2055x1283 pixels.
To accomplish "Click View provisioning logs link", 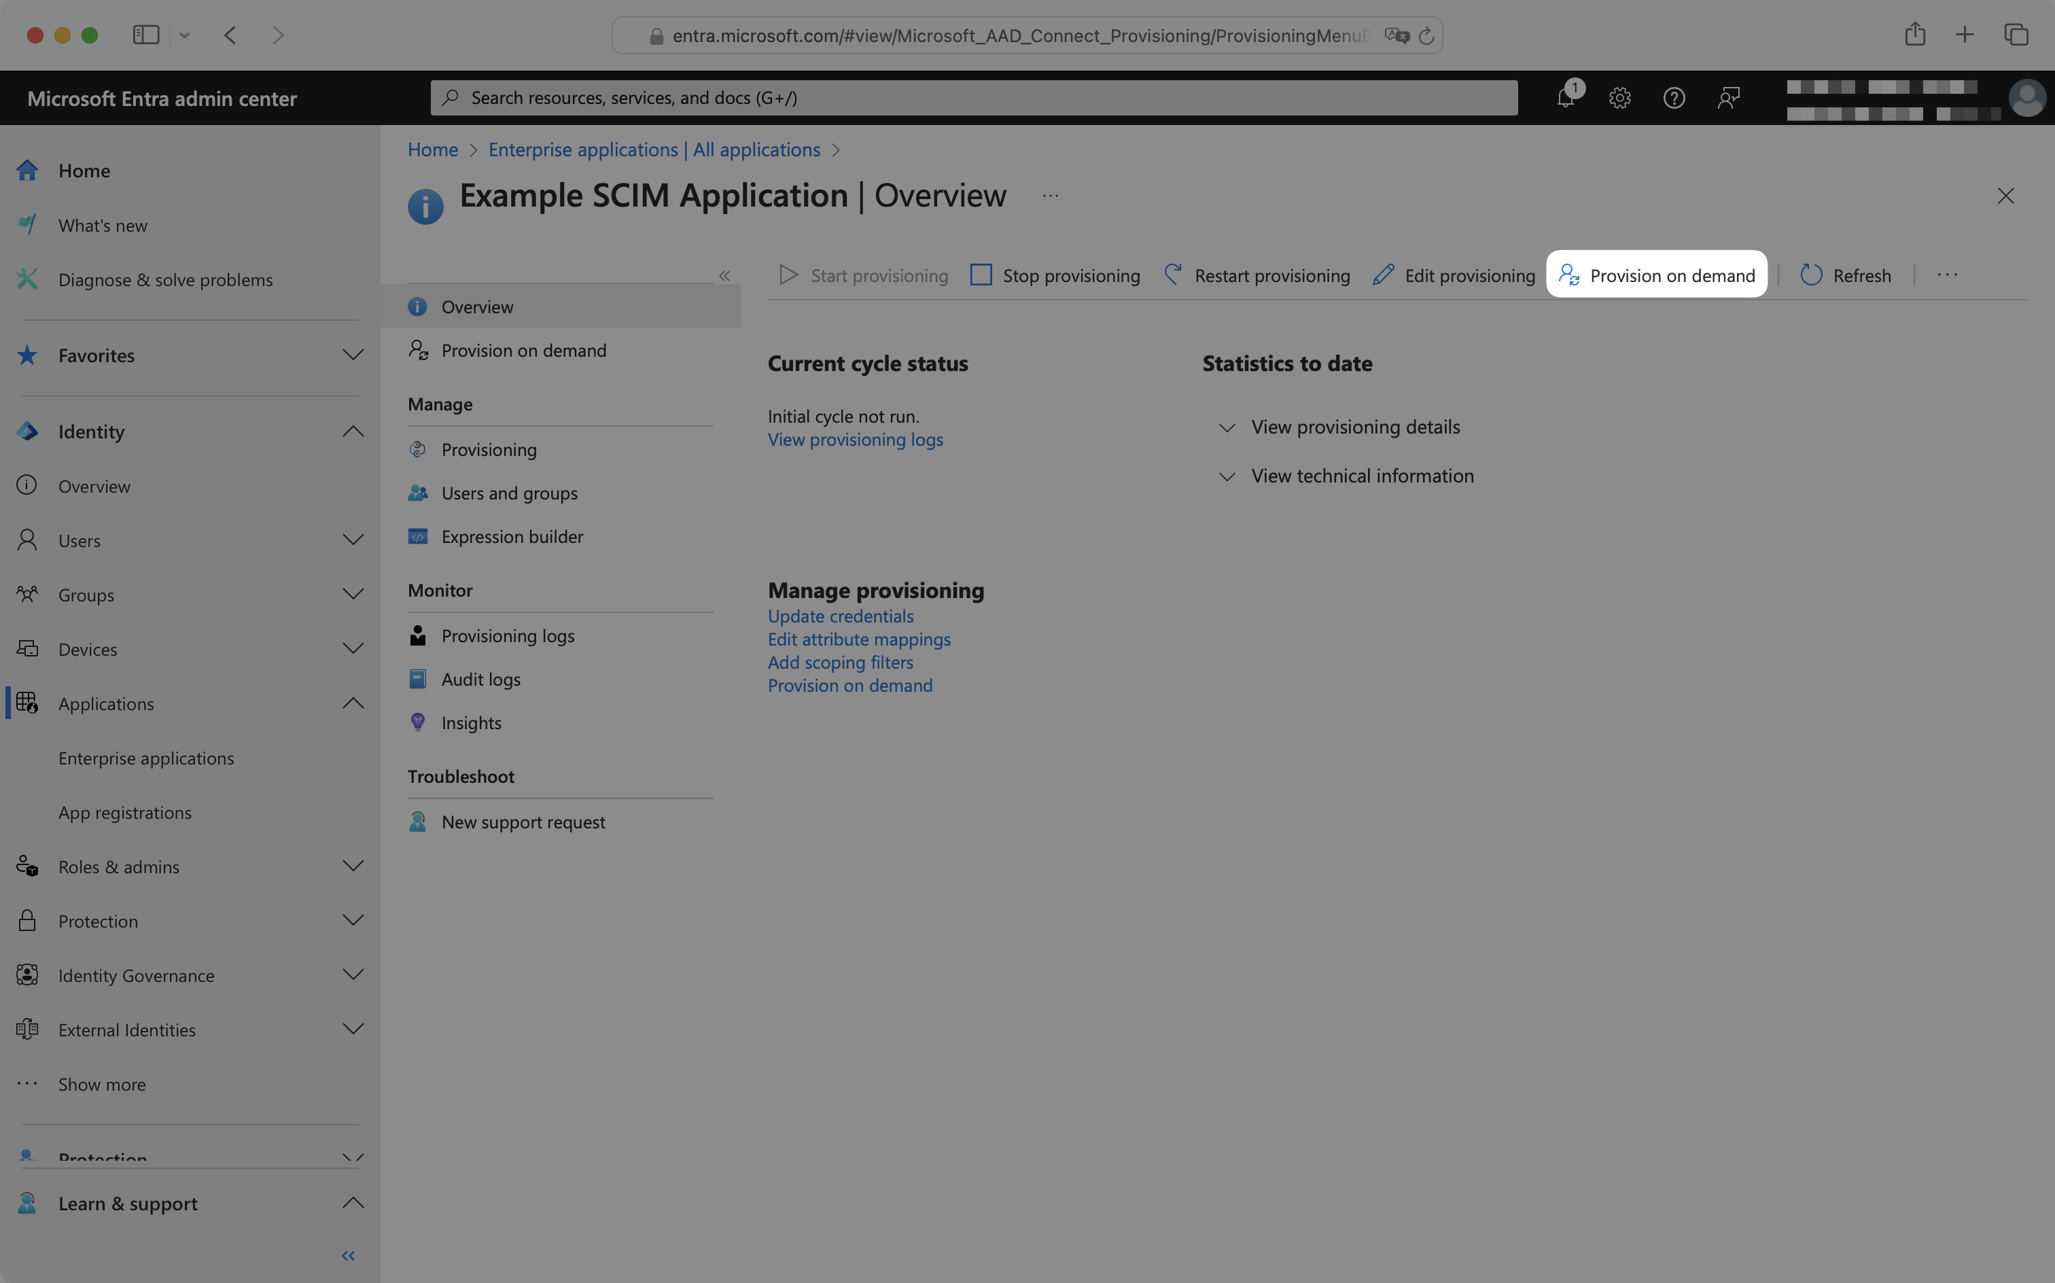I will tap(854, 439).
